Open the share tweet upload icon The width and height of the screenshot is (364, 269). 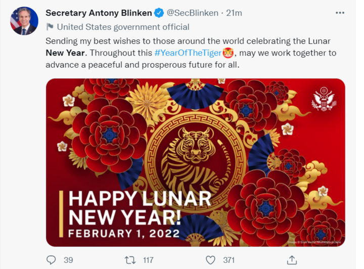(x=292, y=260)
